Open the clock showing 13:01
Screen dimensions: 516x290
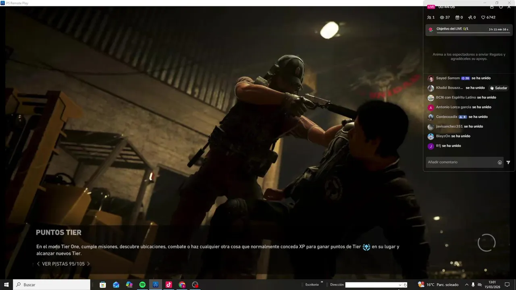(492, 285)
